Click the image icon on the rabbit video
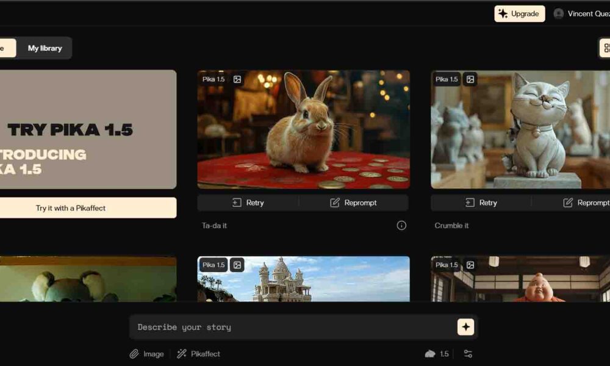Screen dimensions: 610x366 coord(237,79)
